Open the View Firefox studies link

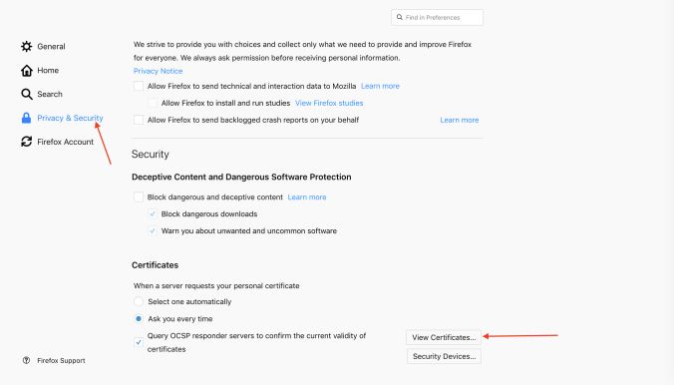[329, 104]
